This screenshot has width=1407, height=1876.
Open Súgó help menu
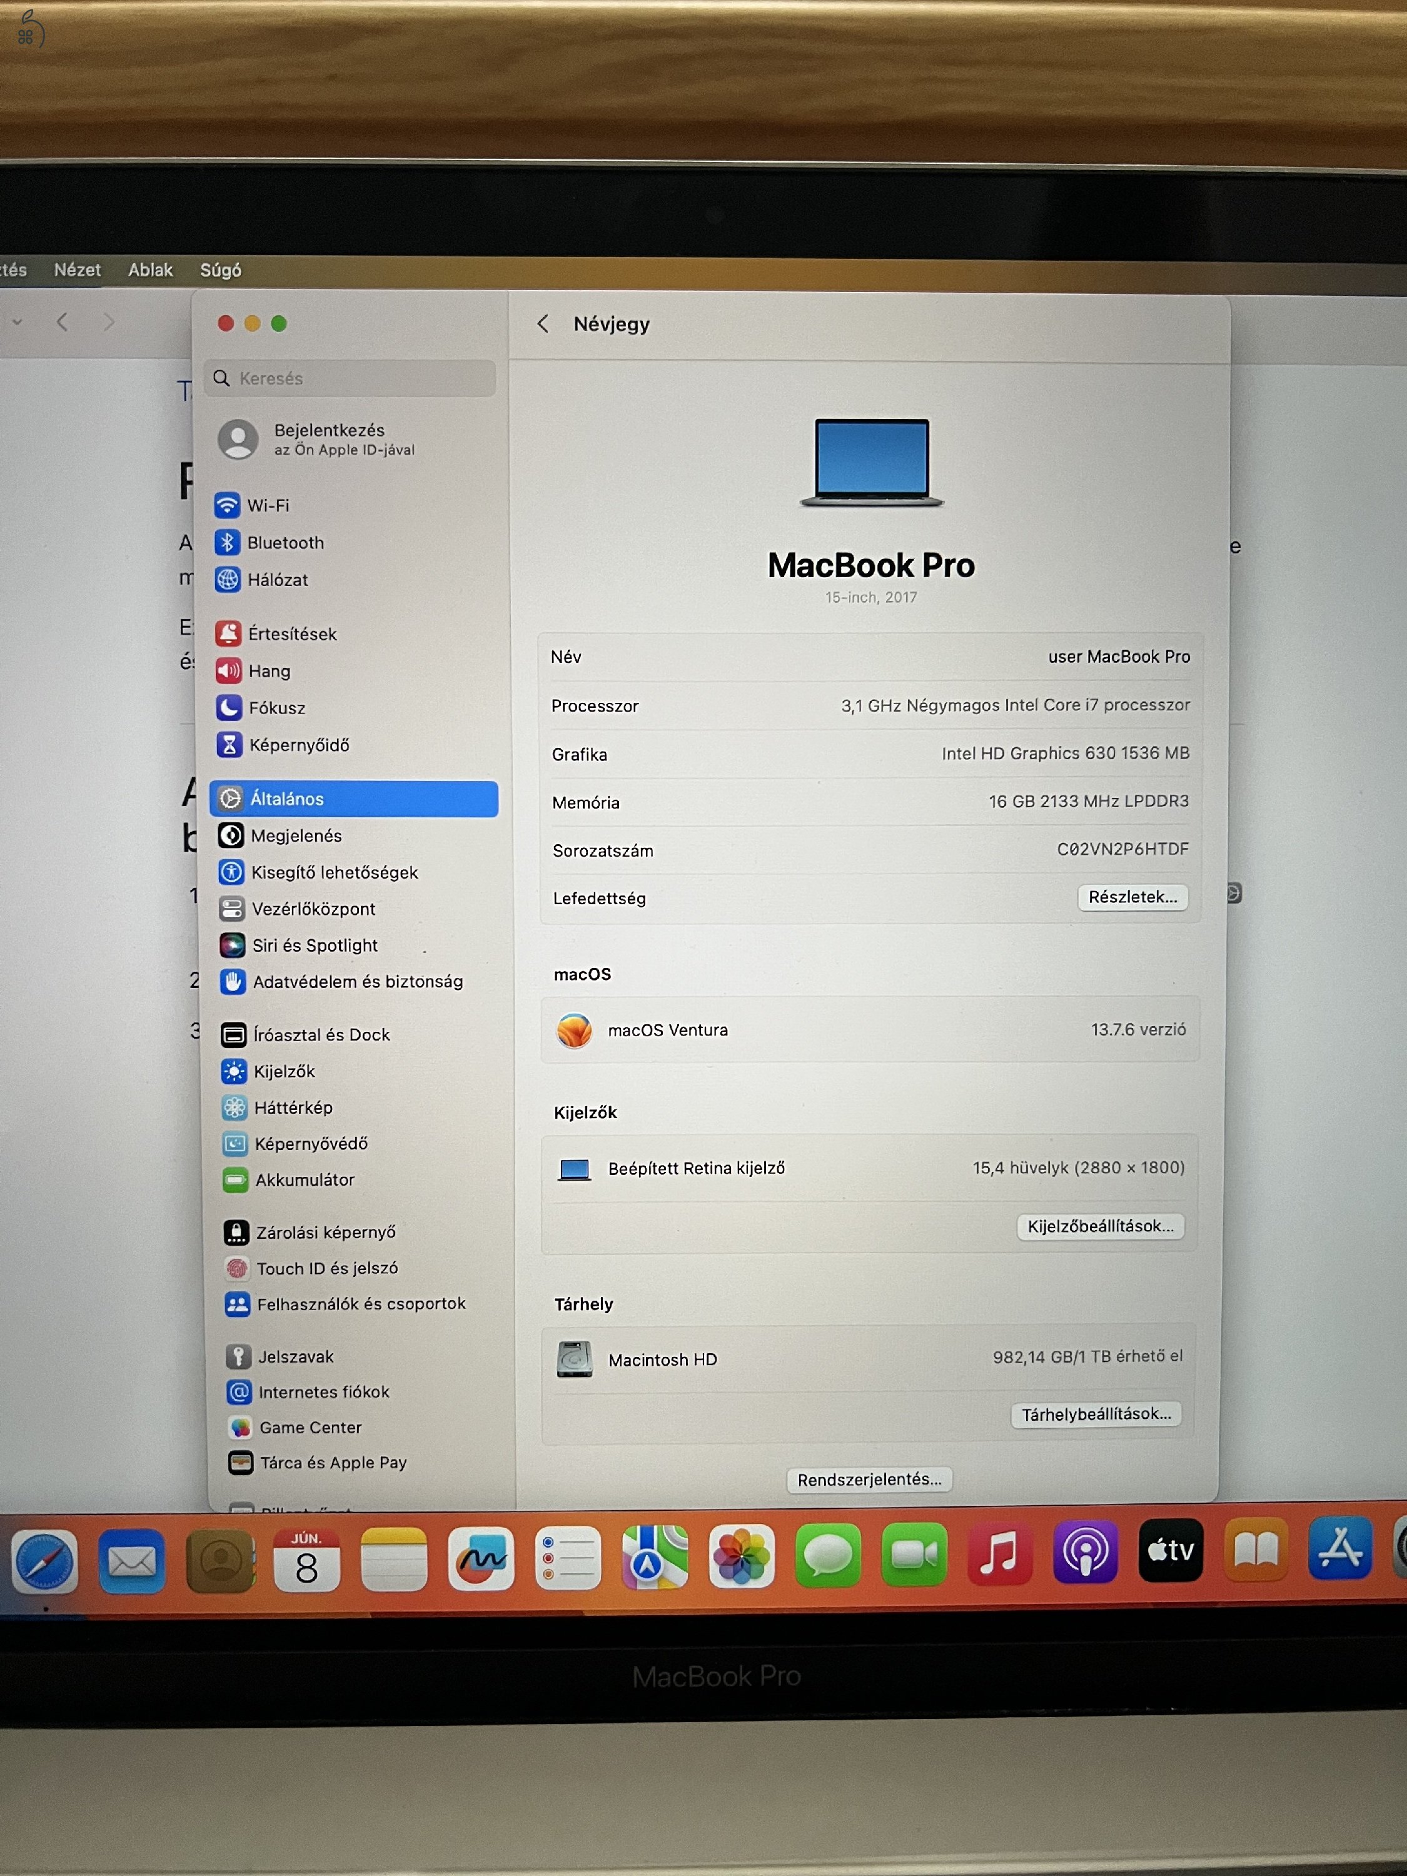(221, 271)
